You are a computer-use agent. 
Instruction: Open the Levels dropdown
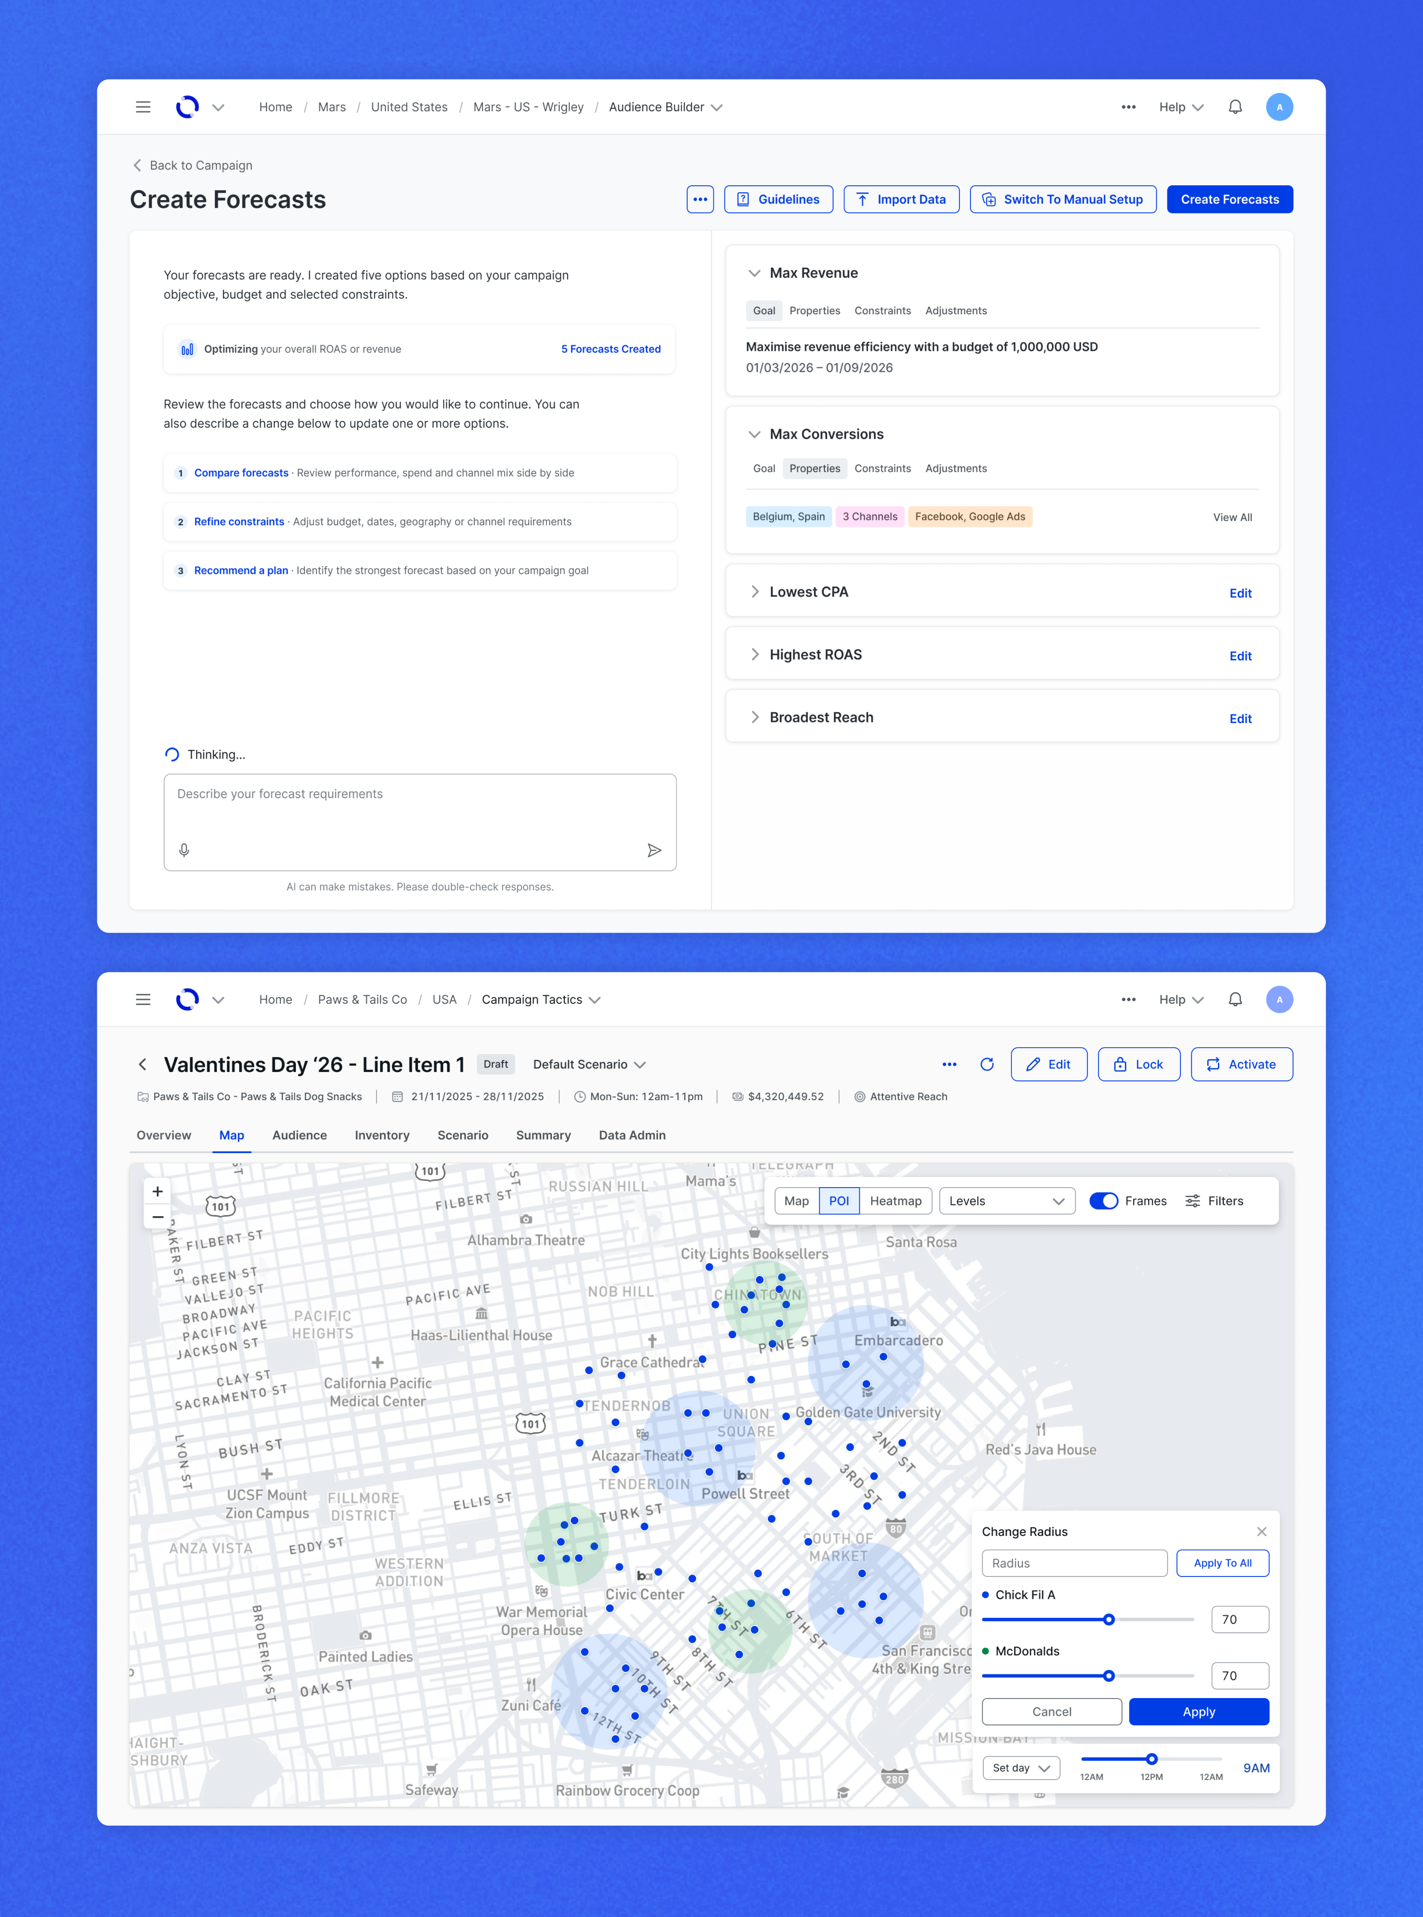1007,1201
